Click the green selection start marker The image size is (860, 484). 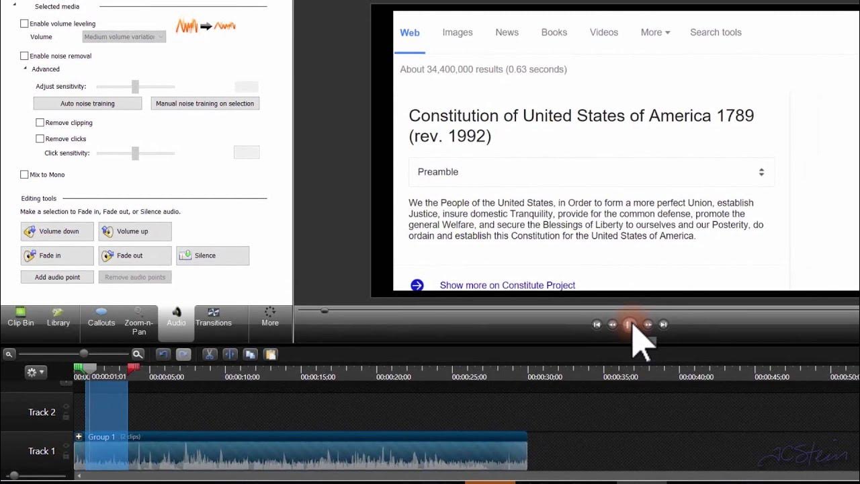point(78,366)
